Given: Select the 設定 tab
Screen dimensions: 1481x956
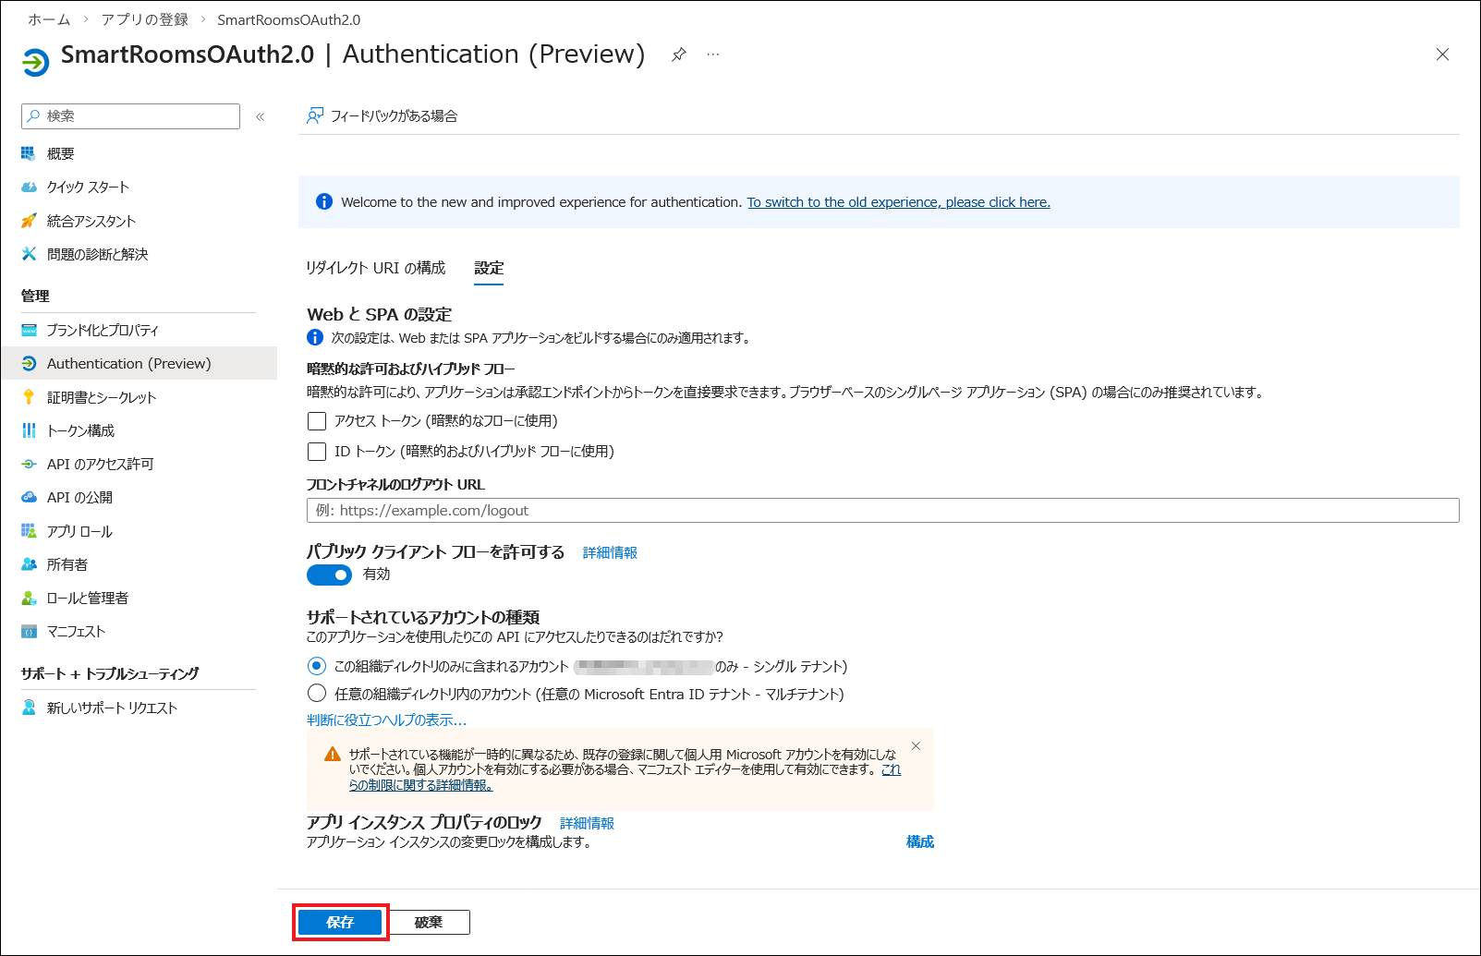Looking at the screenshot, I should click(x=489, y=268).
